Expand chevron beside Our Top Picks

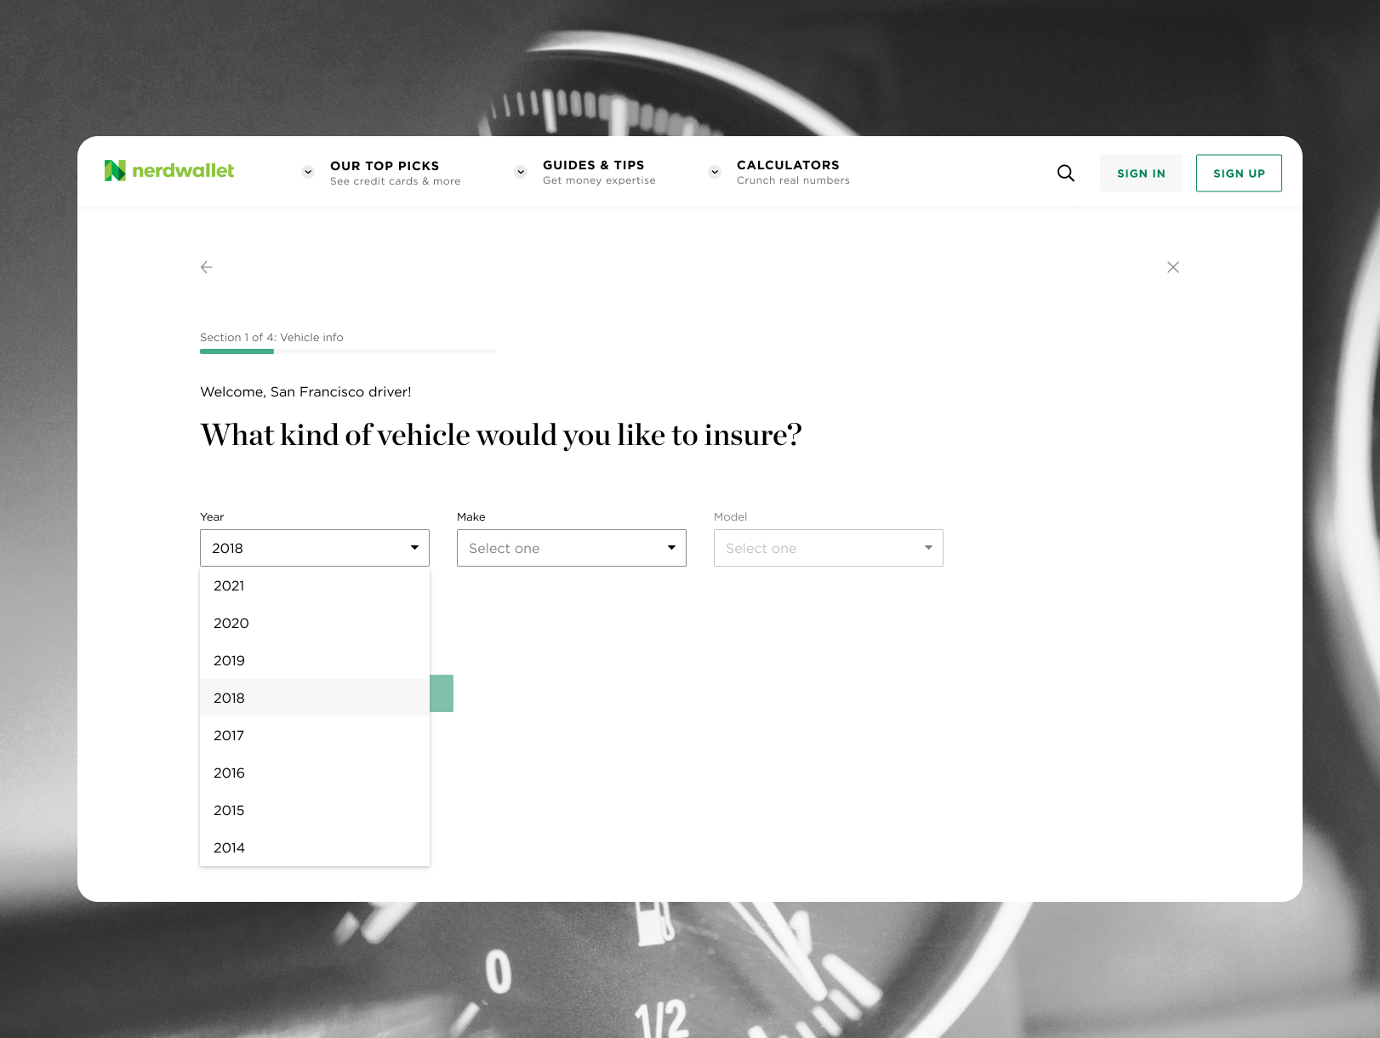coord(308,172)
